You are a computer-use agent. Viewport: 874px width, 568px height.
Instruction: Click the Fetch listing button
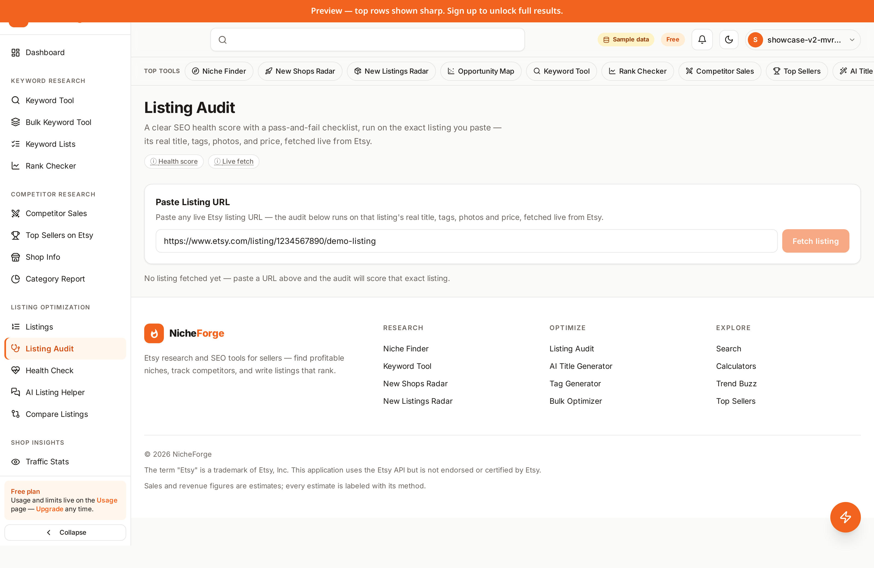(x=815, y=241)
